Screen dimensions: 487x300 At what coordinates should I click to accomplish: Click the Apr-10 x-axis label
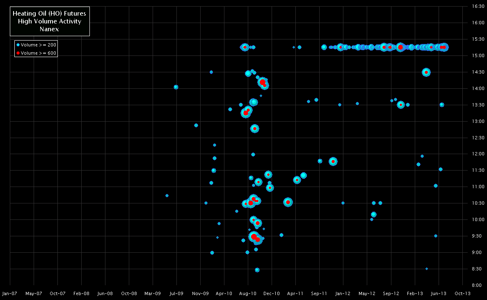pos(224,293)
